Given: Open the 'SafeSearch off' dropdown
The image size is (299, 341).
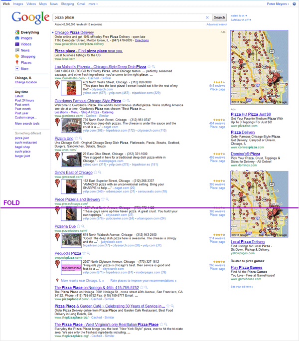Looking at the screenshot, I should (241, 20).
